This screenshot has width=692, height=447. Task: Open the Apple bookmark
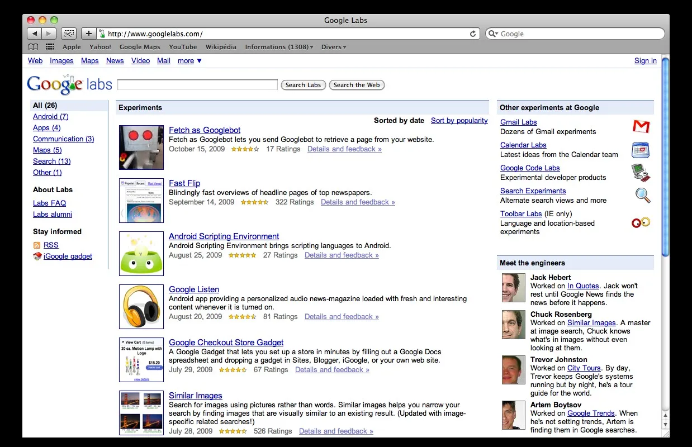point(72,47)
